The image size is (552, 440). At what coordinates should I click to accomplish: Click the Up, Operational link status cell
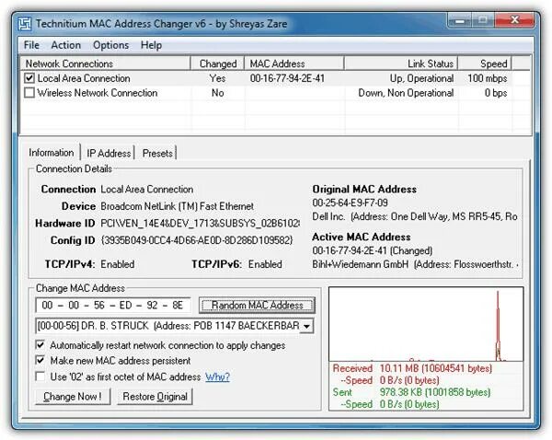(421, 78)
